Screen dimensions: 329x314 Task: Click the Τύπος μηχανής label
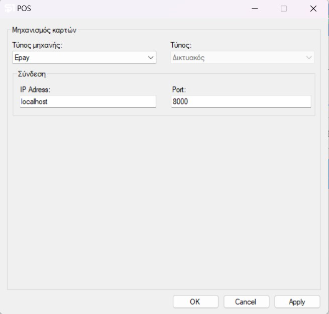pyautogui.click(x=37, y=45)
